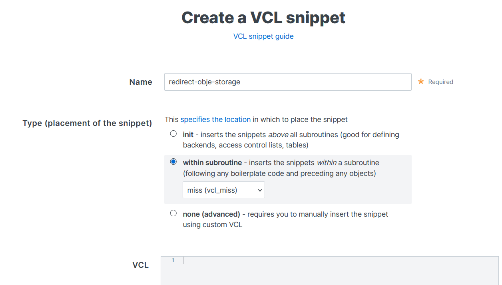Click the bold "init" option text

188,134
